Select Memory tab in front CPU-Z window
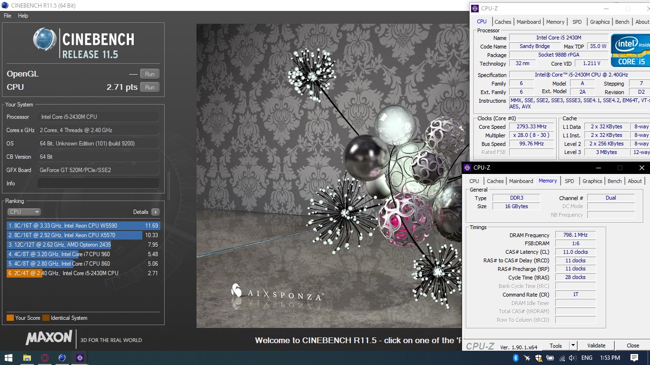 [548, 181]
